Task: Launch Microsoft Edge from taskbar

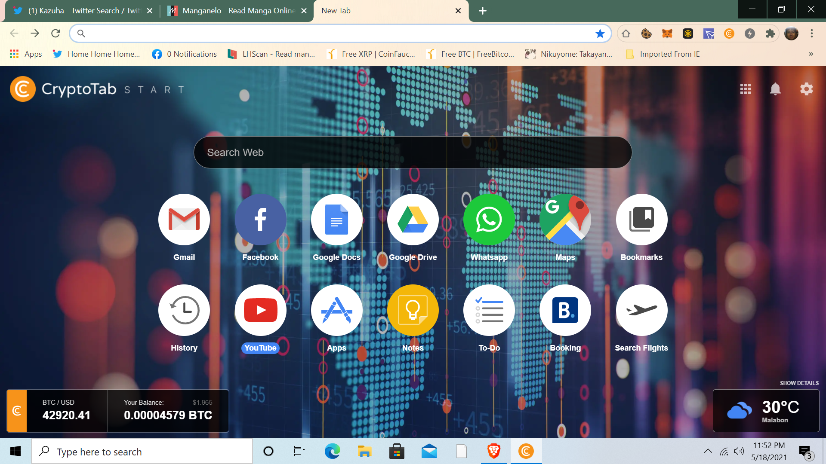Action: point(332,451)
